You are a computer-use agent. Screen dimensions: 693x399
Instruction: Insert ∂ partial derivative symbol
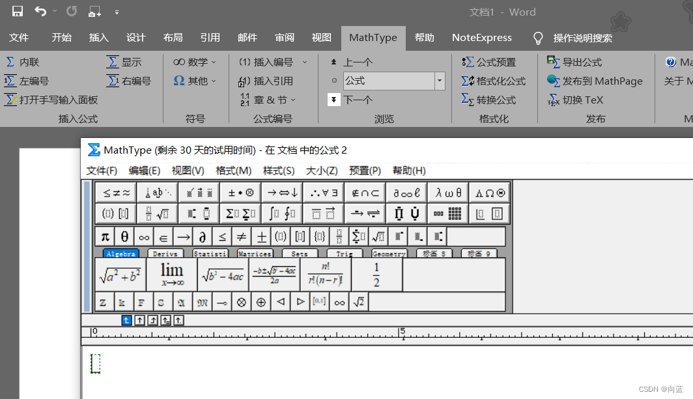click(203, 237)
